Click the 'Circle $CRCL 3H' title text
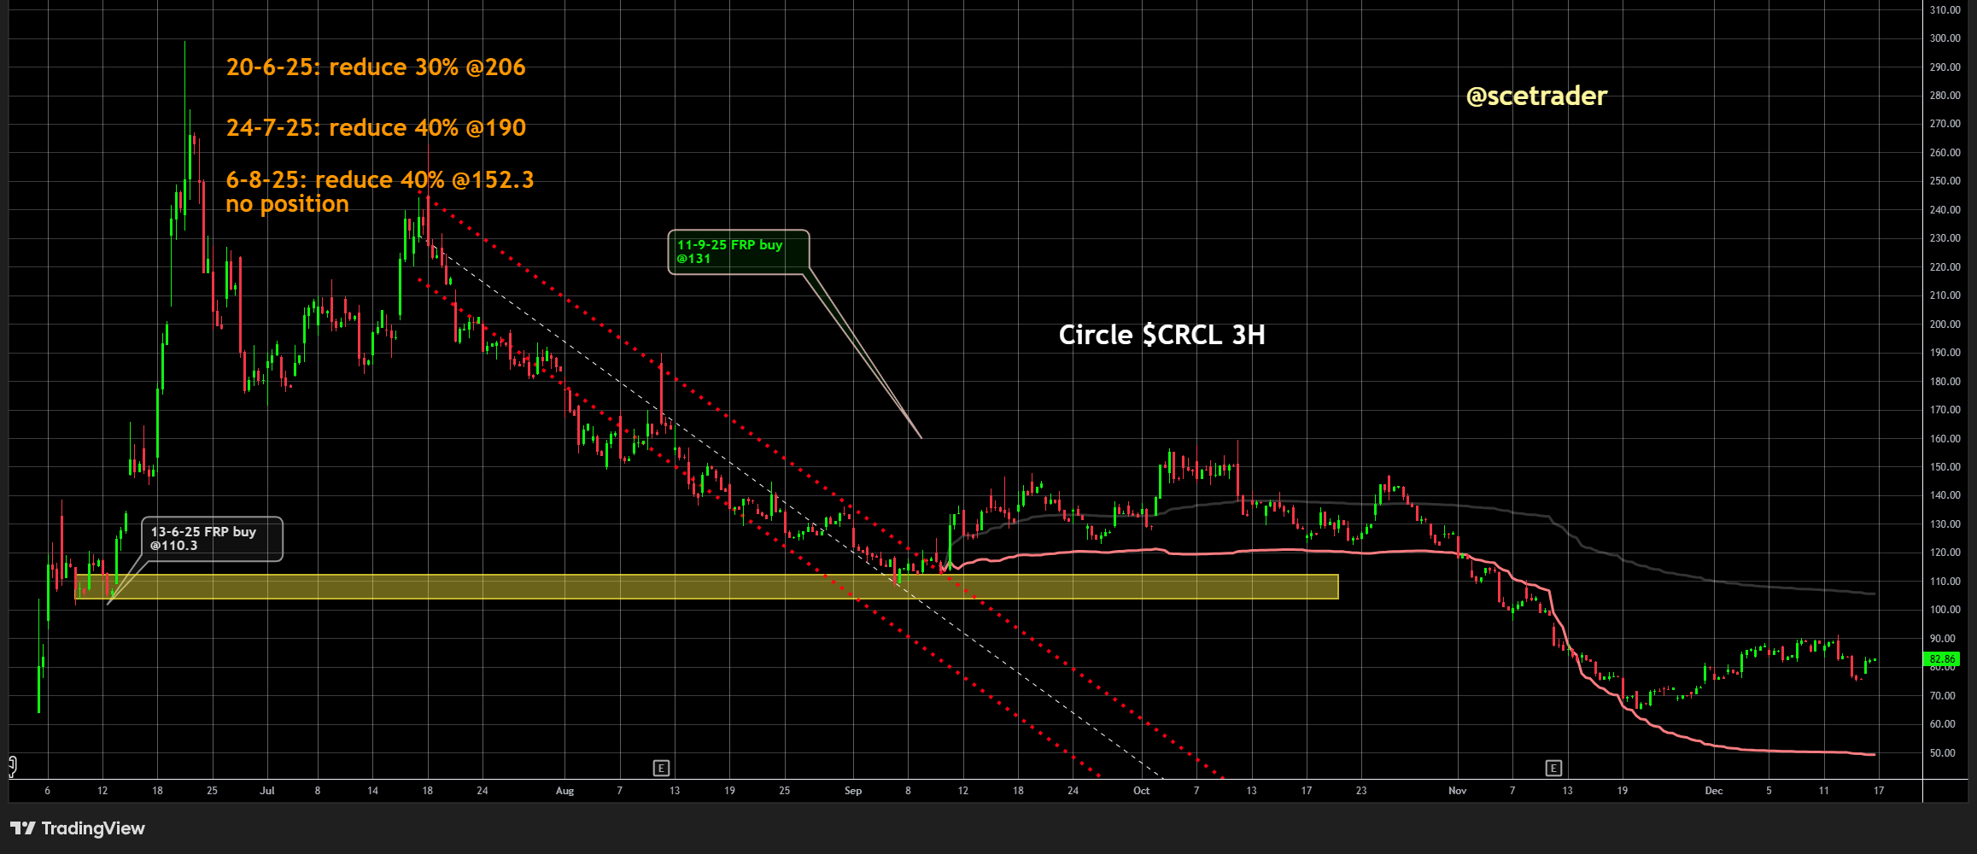Viewport: 1977px width, 854px height. point(1162,335)
